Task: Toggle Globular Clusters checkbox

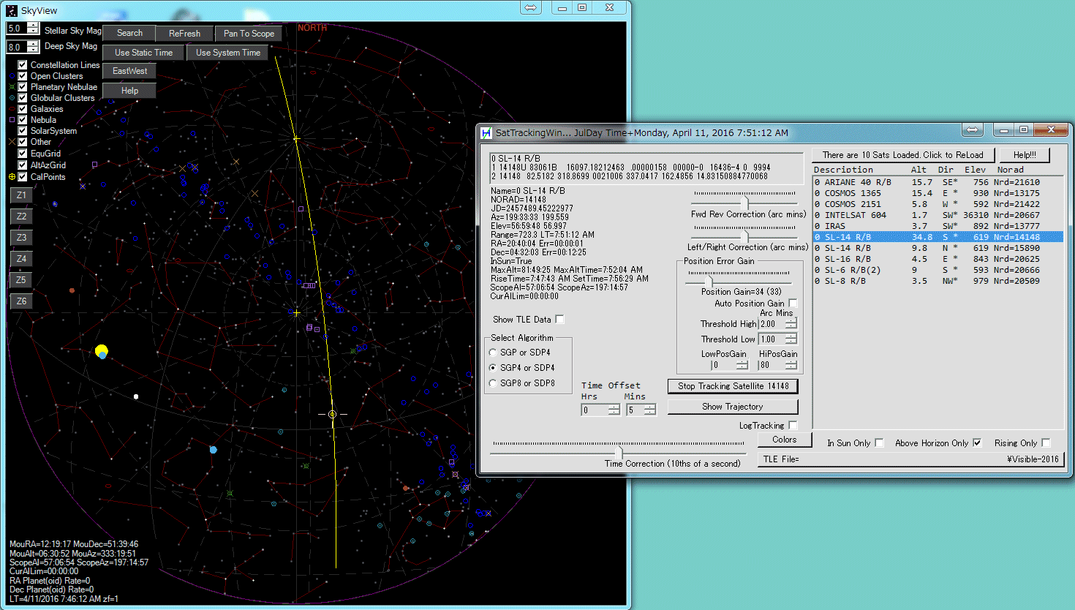Action: [23, 98]
